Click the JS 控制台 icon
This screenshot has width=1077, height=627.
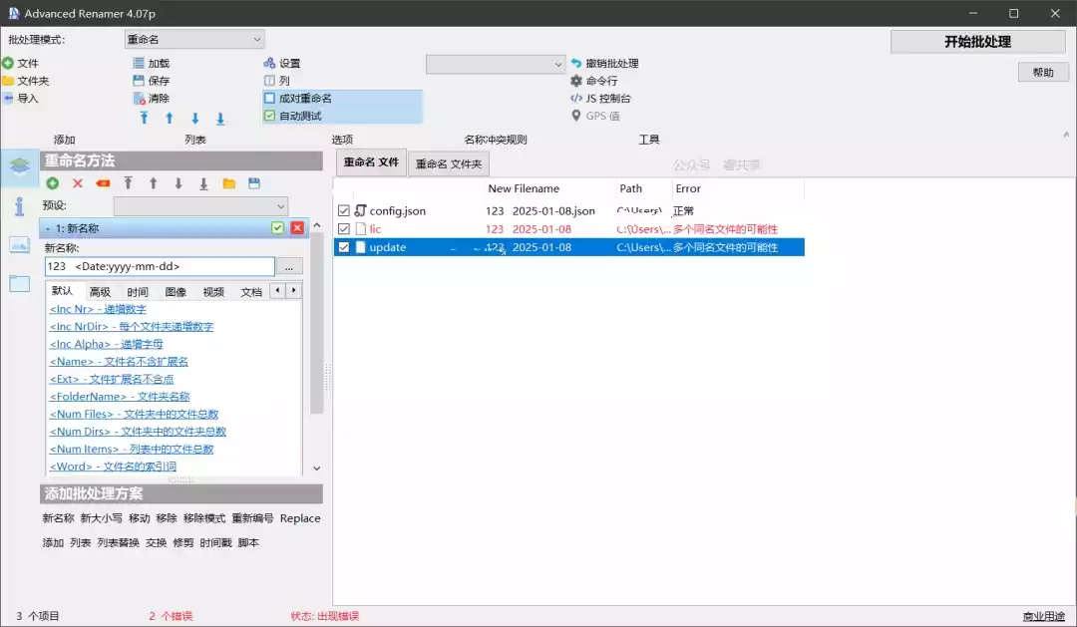575,98
